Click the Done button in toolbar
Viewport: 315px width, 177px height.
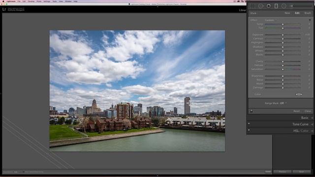point(268,172)
